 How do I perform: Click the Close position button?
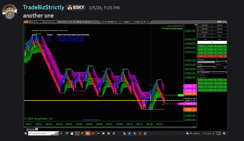[219, 36]
